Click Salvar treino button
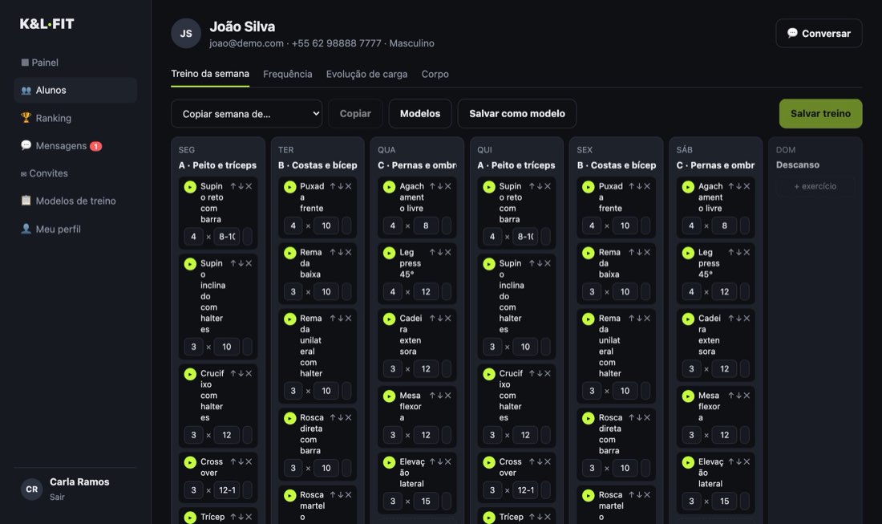Image resolution: width=882 pixels, height=524 pixels. (820, 114)
